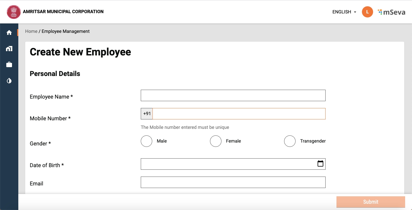The height and width of the screenshot is (210, 412).
Task: Choose the Female gender option
Action: tap(216, 141)
